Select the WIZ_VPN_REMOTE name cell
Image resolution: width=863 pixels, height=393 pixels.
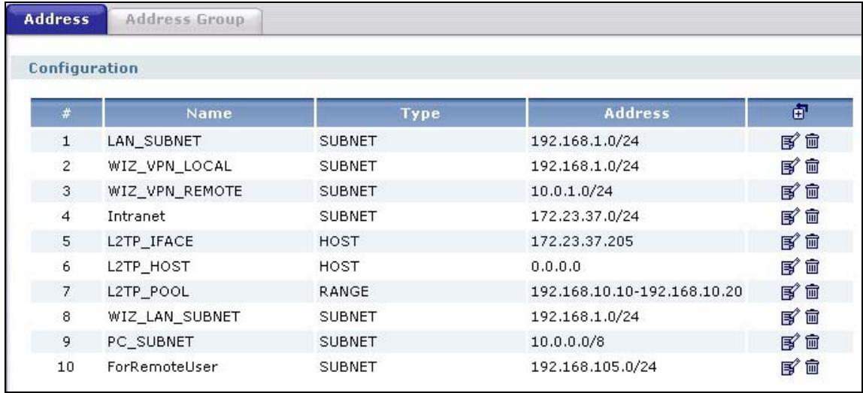(x=208, y=192)
